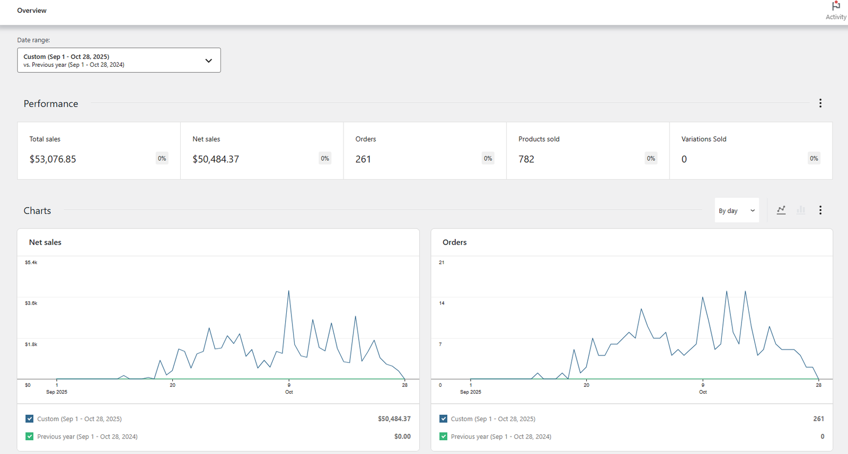Uncheck Custom period checkbox in Orders chart

[444, 419]
